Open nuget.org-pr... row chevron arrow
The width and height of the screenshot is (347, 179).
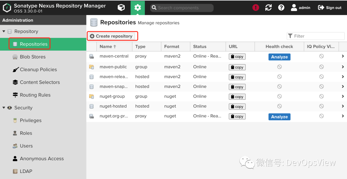coord(343,116)
